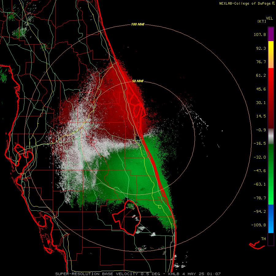Click the 45.6 scale value
Viewport: 276px width, 276px height.
261,89
